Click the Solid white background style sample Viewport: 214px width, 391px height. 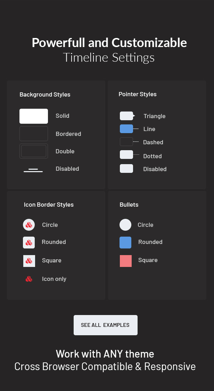click(x=34, y=116)
